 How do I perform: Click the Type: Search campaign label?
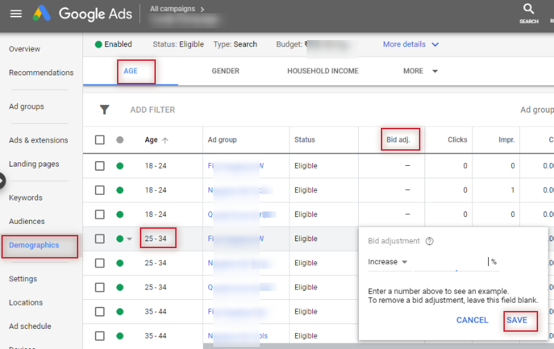(235, 44)
